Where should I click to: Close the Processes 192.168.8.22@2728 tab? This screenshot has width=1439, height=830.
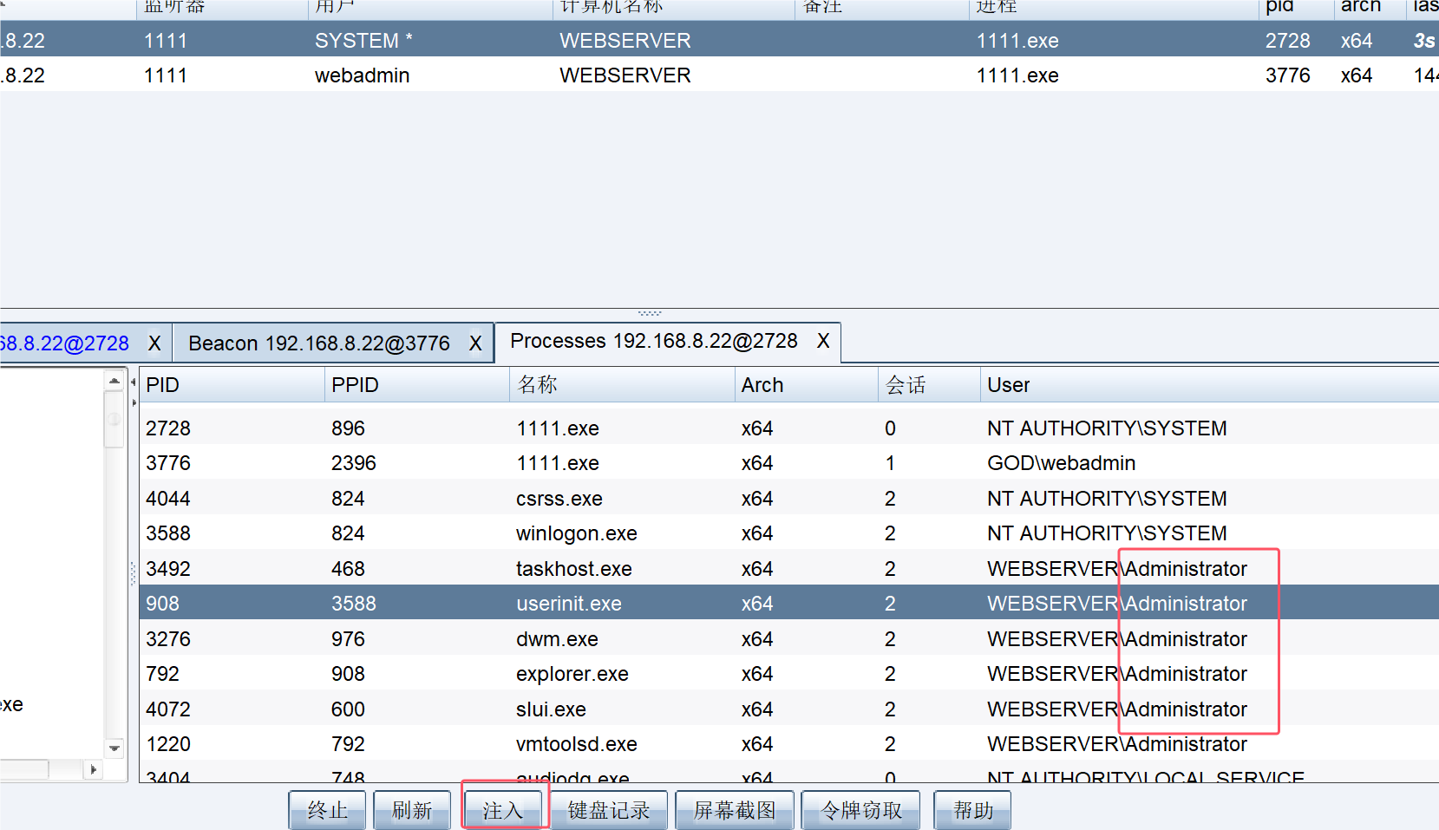[822, 341]
